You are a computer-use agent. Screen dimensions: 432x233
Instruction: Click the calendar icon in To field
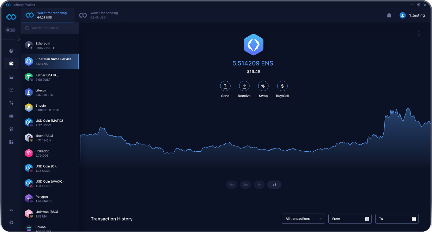414,219
